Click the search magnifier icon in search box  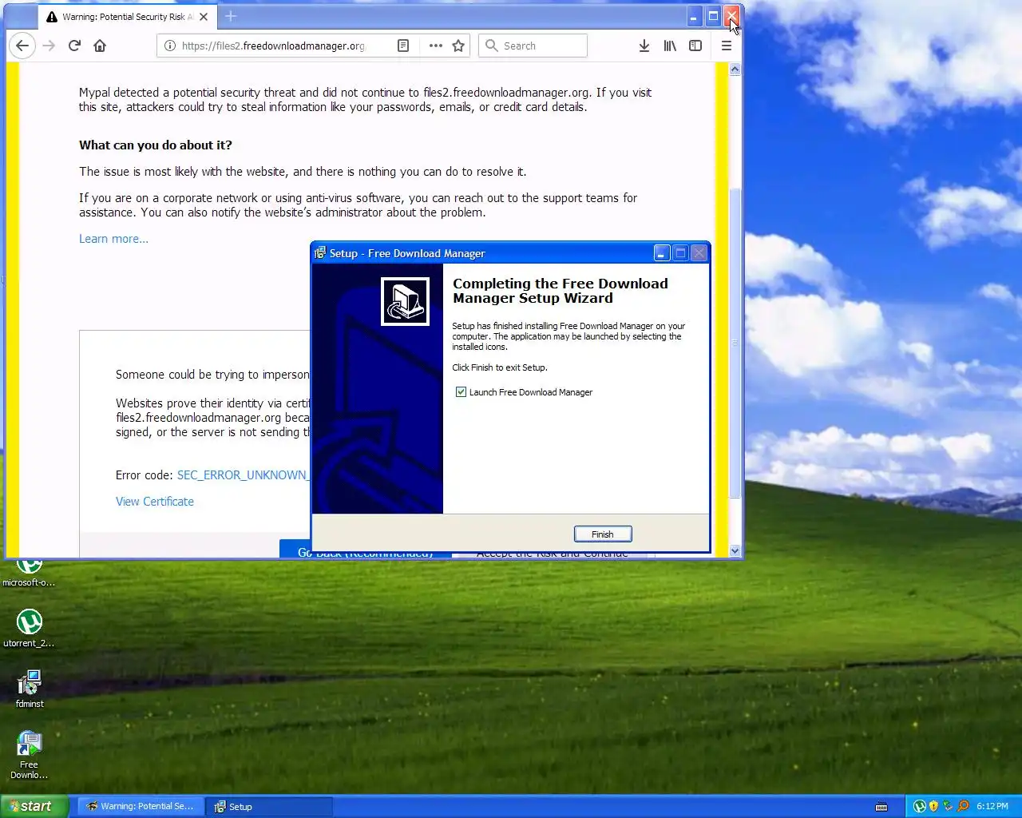click(x=492, y=46)
